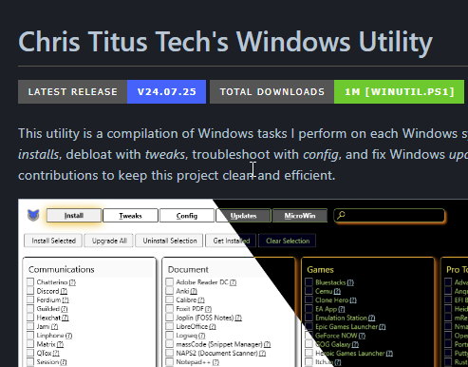Open help (?) link next to Guilded
Screen dimensions: 468x367
(x=64, y=309)
